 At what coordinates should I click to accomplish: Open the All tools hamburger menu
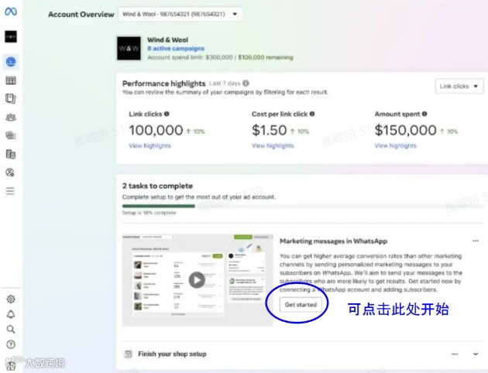[10, 191]
